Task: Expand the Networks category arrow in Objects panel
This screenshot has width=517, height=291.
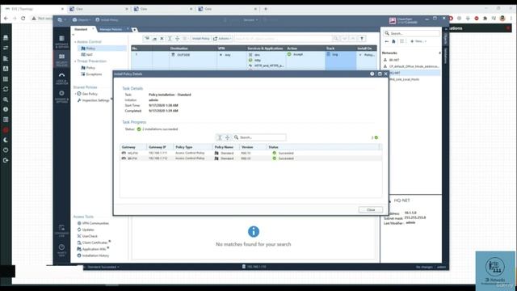Action: click(439, 53)
